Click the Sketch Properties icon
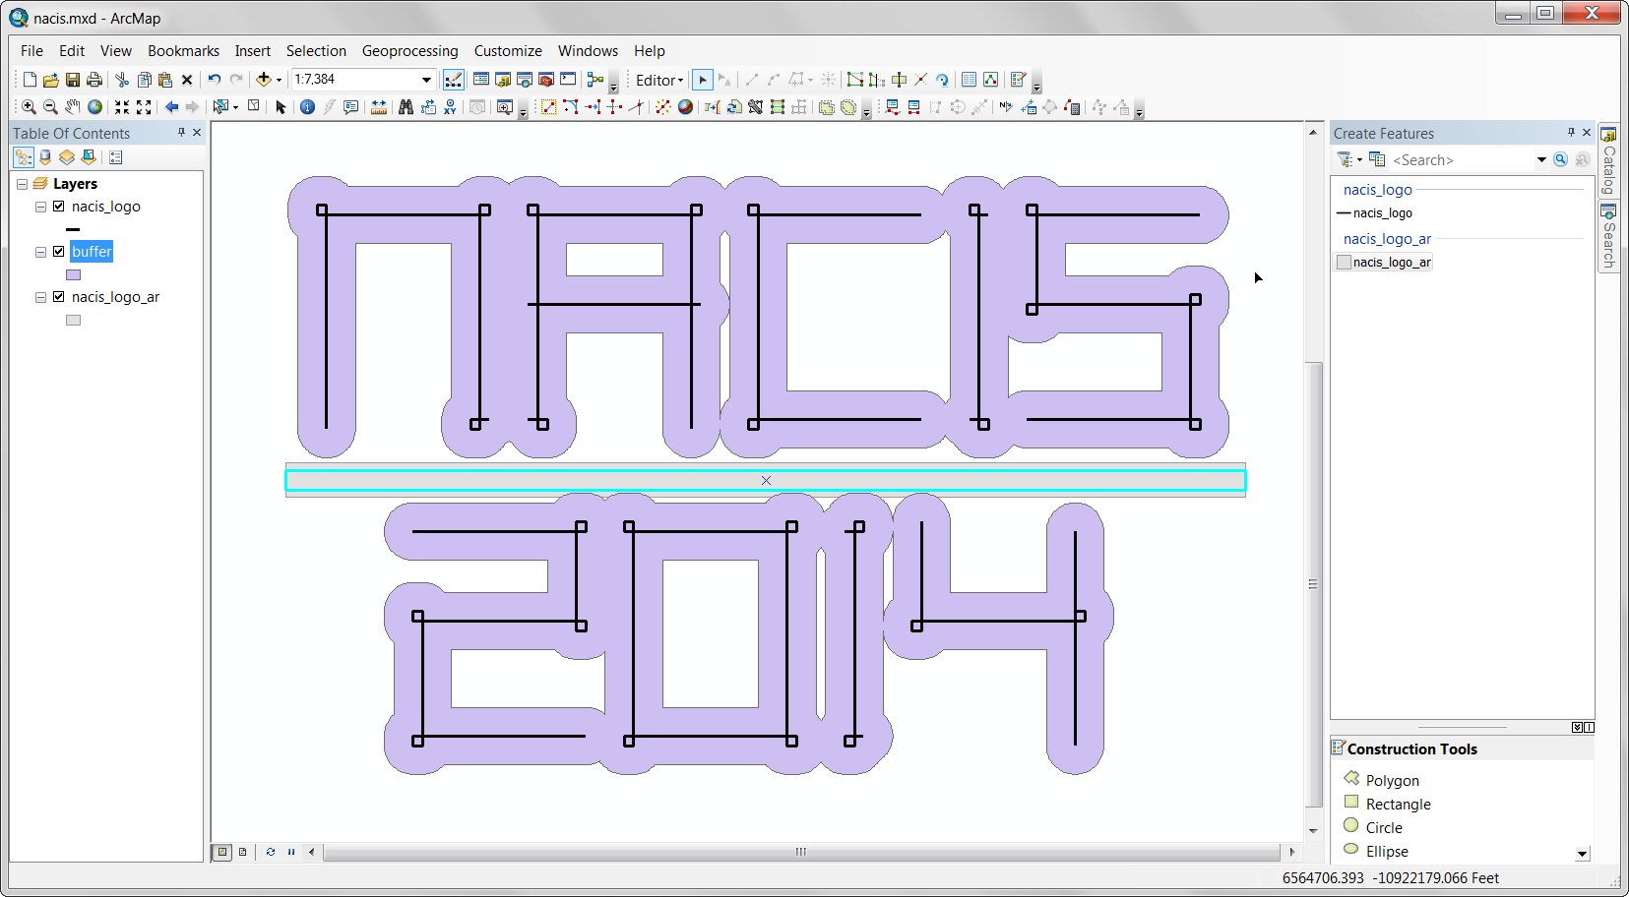This screenshot has width=1629, height=897. click(x=990, y=80)
